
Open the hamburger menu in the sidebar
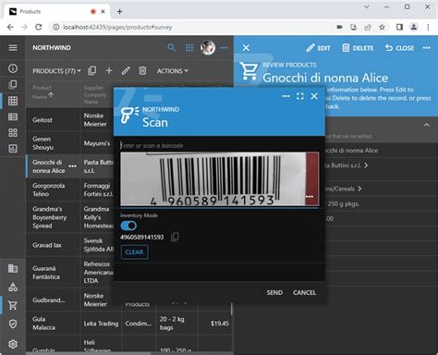point(13,48)
